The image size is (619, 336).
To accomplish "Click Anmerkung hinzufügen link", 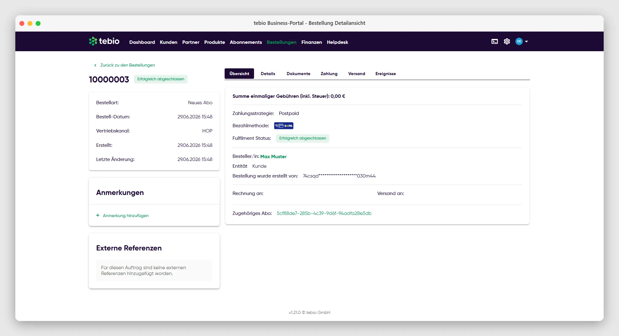I will 126,216.
